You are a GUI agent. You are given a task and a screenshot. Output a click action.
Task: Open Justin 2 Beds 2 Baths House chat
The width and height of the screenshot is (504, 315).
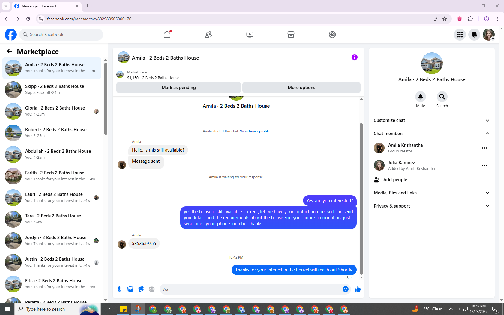pyautogui.click(x=52, y=262)
